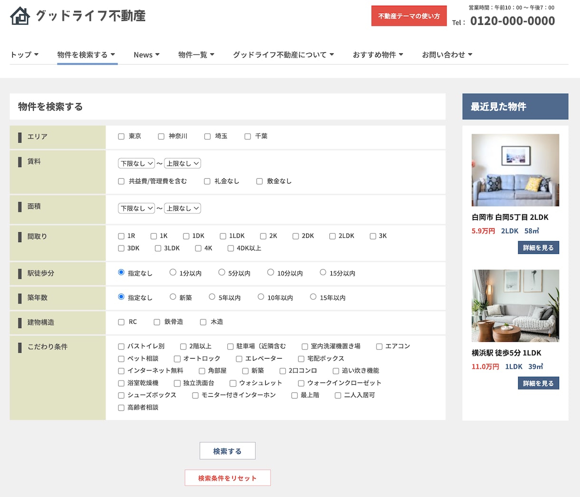Viewport: 580px width, 497px height.
Task: Select 築年数 指定なし radio
Action: click(121, 297)
